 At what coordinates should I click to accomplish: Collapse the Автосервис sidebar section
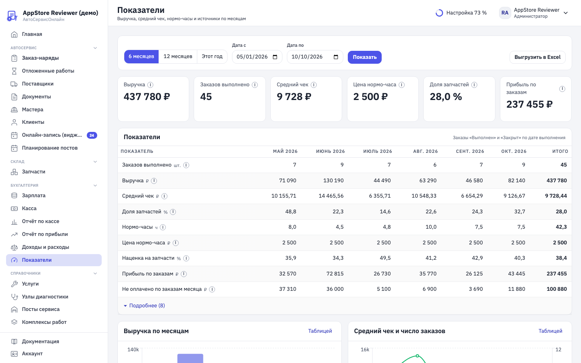point(95,48)
